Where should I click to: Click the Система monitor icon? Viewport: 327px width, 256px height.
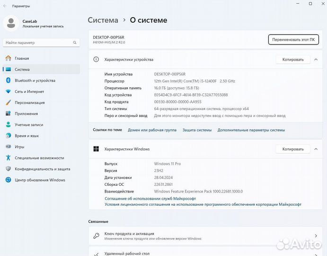pos(9,69)
